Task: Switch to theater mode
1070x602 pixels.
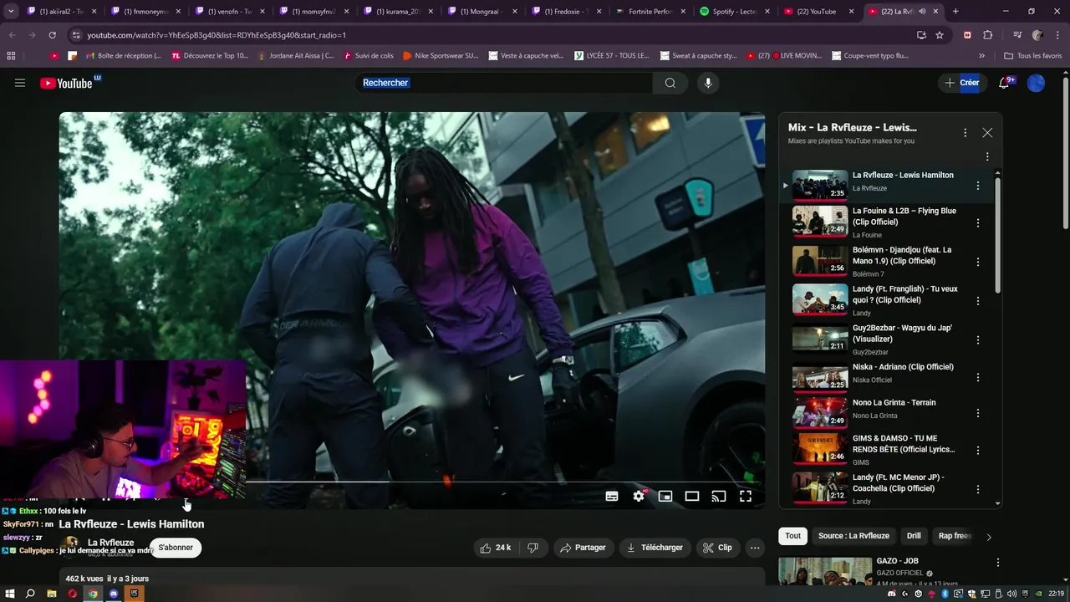Action: (692, 496)
